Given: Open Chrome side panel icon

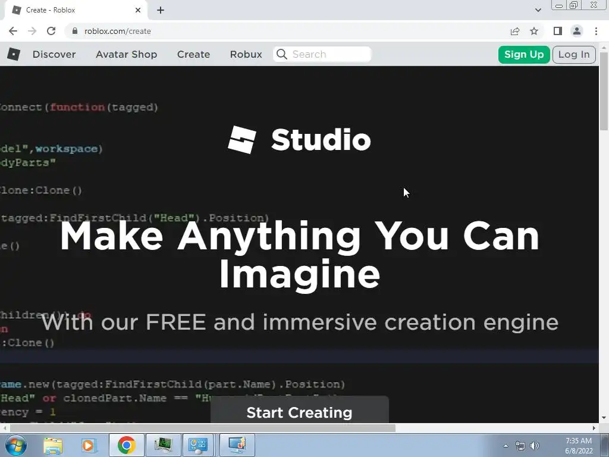Looking at the screenshot, I should click(x=558, y=31).
